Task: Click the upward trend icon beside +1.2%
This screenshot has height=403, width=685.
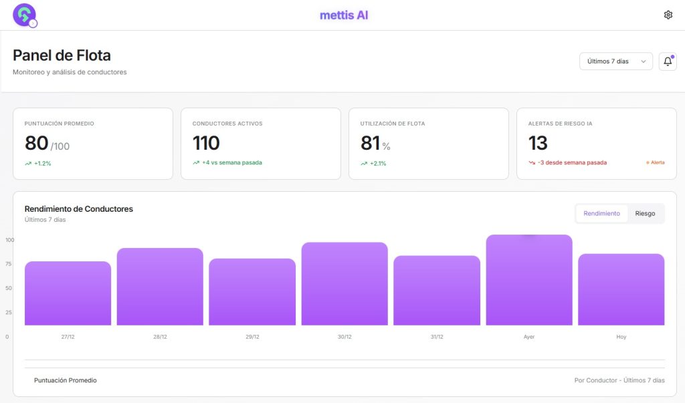Action: click(28, 163)
